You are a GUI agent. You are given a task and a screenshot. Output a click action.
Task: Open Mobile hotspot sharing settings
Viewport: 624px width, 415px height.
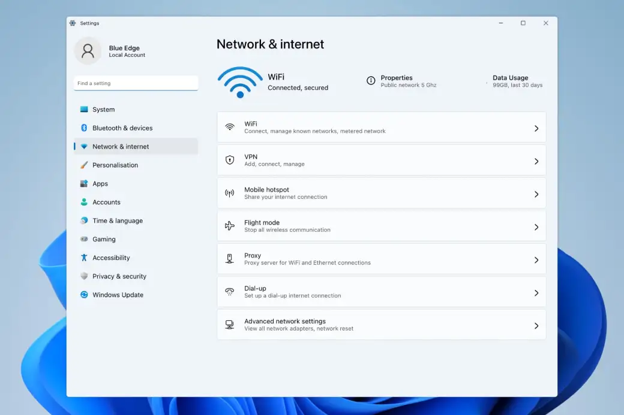[382, 193]
